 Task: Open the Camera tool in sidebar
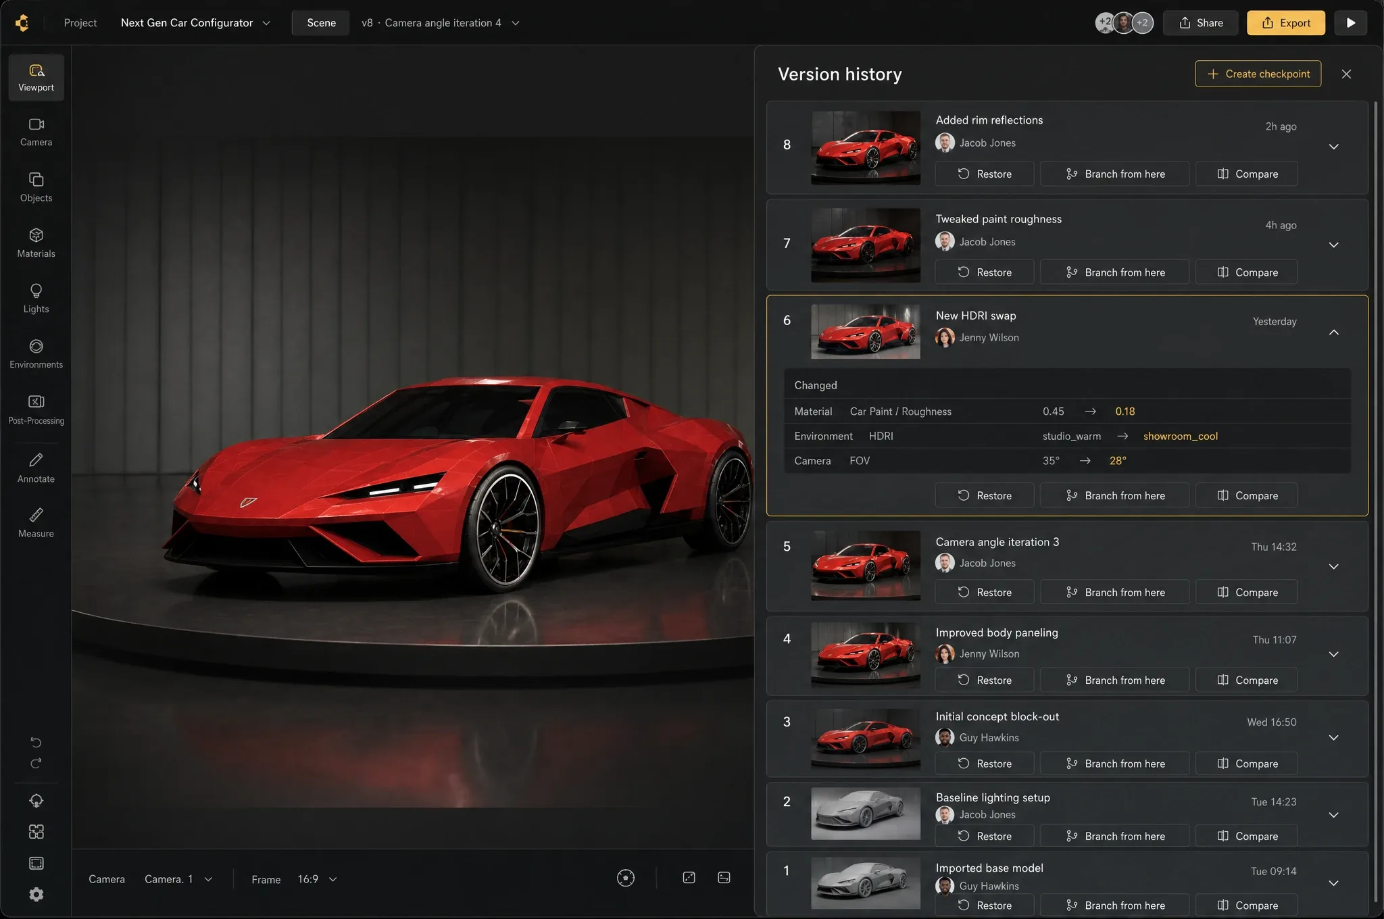(36, 132)
